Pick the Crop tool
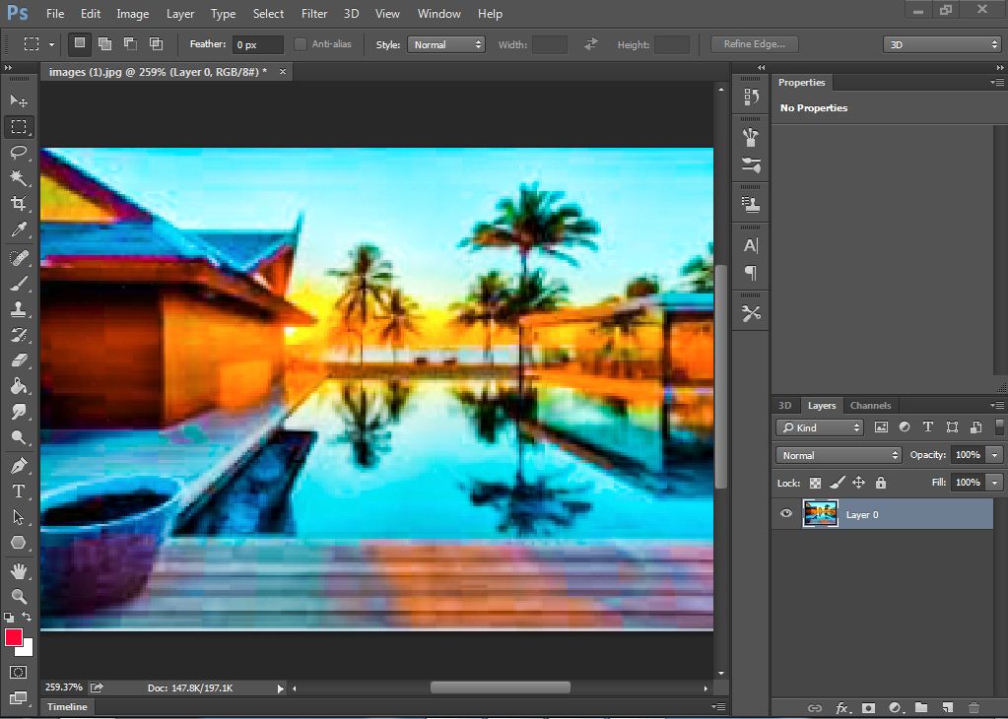Image resolution: width=1008 pixels, height=719 pixels. [18, 204]
